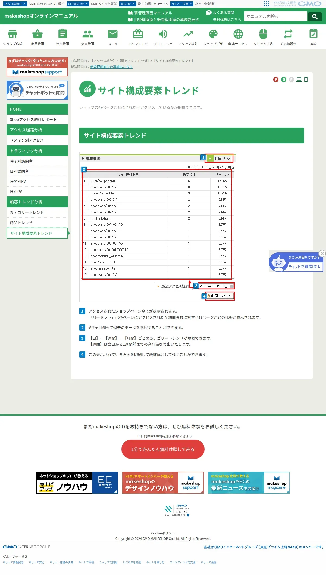Expand ネットで情報発信 footer group

(14, 562)
